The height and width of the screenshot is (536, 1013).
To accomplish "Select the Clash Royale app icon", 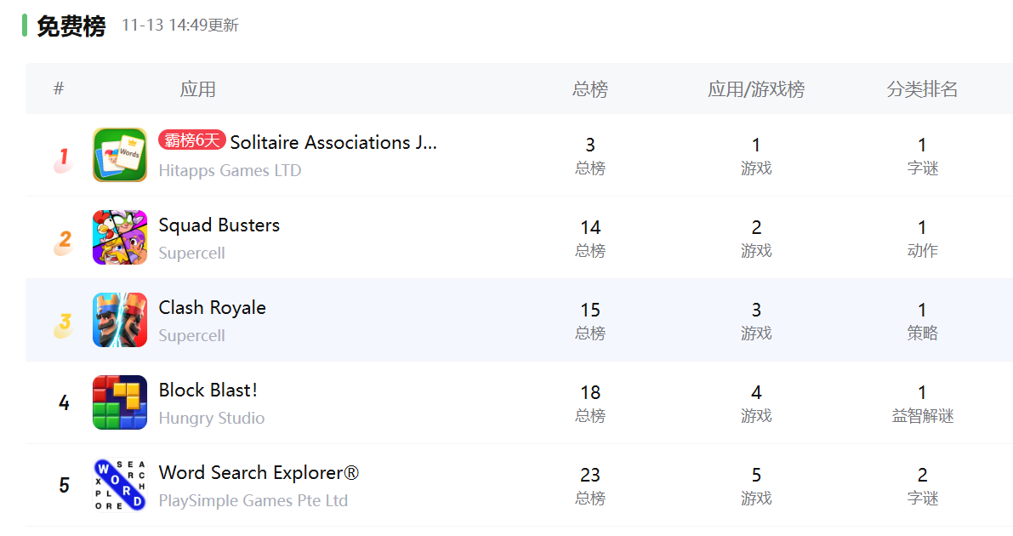I will (x=120, y=320).
